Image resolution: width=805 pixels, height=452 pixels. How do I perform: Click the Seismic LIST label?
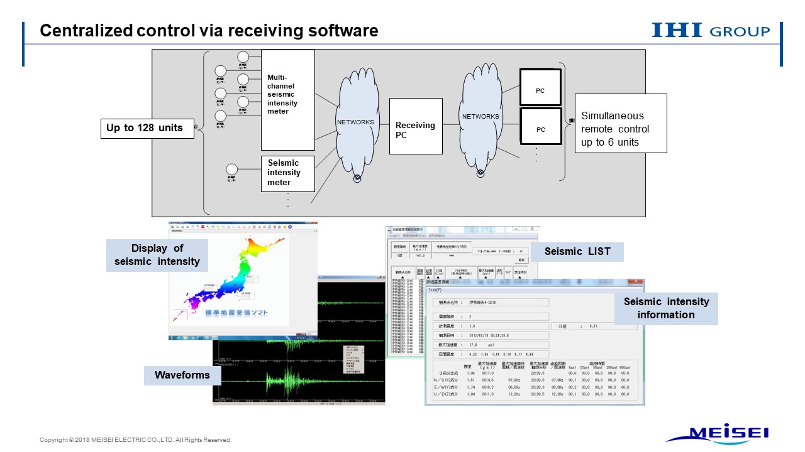point(577,252)
